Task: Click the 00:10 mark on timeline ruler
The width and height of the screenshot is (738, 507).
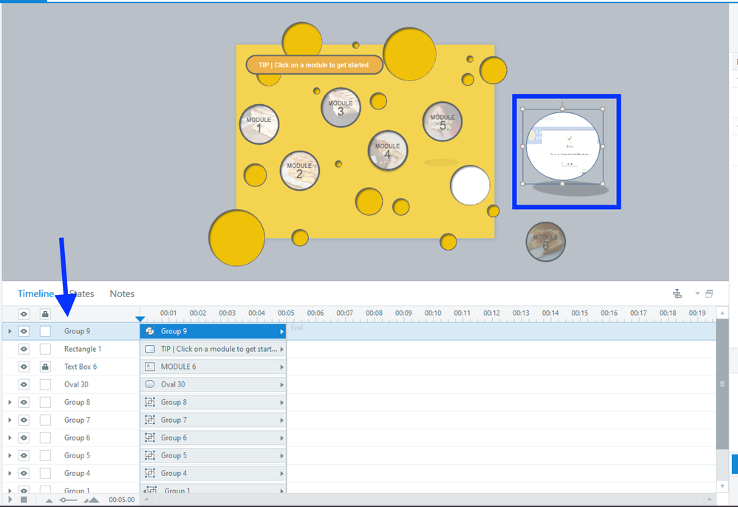Action: click(433, 313)
